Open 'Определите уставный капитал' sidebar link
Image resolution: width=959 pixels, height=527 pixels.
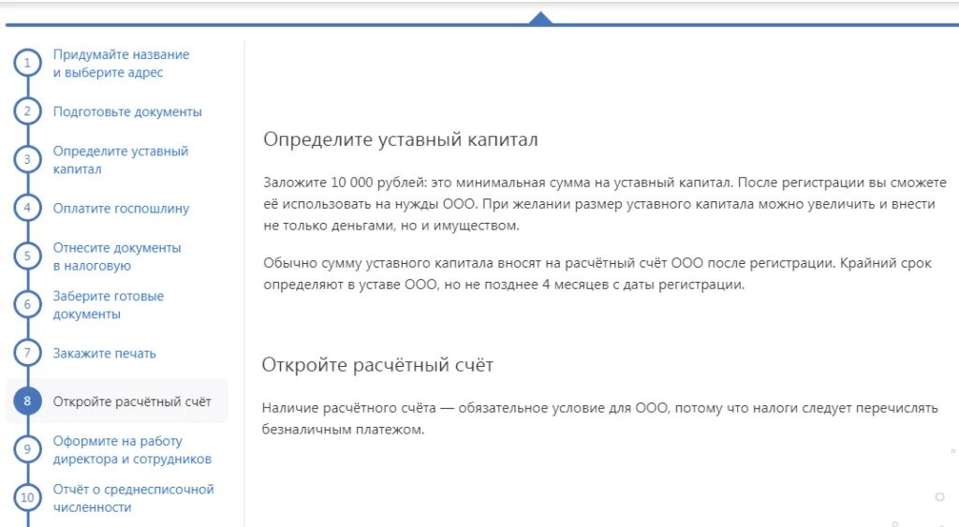[x=121, y=159]
